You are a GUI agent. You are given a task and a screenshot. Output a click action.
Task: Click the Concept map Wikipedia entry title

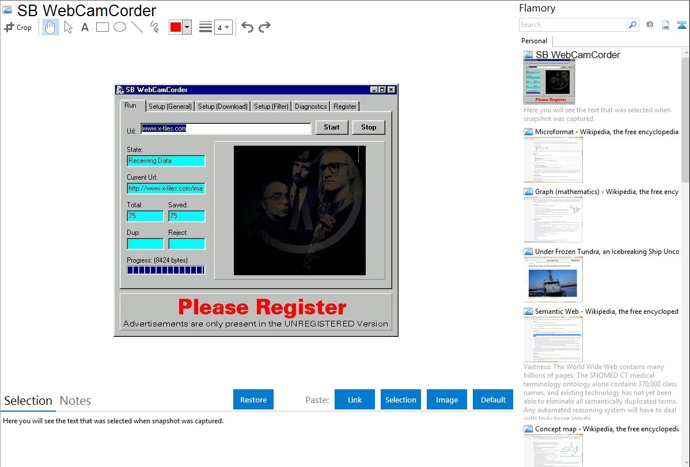[x=606, y=429]
